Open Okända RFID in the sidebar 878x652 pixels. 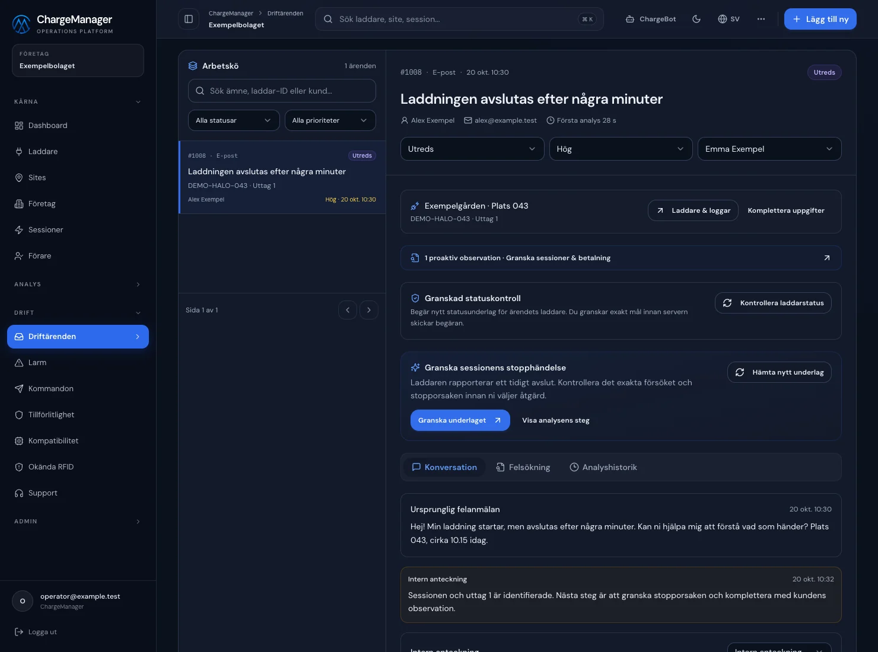point(78,467)
